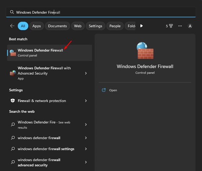
Task: Show more filter tabs with play arrow
Action: pyautogui.click(x=141, y=26)
